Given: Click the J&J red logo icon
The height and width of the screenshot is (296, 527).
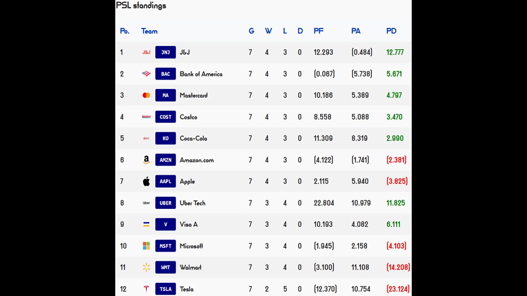Looking at the screenshot, I should [146, 52].
